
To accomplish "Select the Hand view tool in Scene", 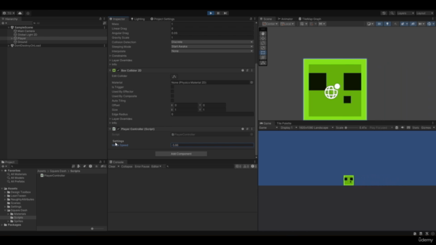I will pos(263,33).
